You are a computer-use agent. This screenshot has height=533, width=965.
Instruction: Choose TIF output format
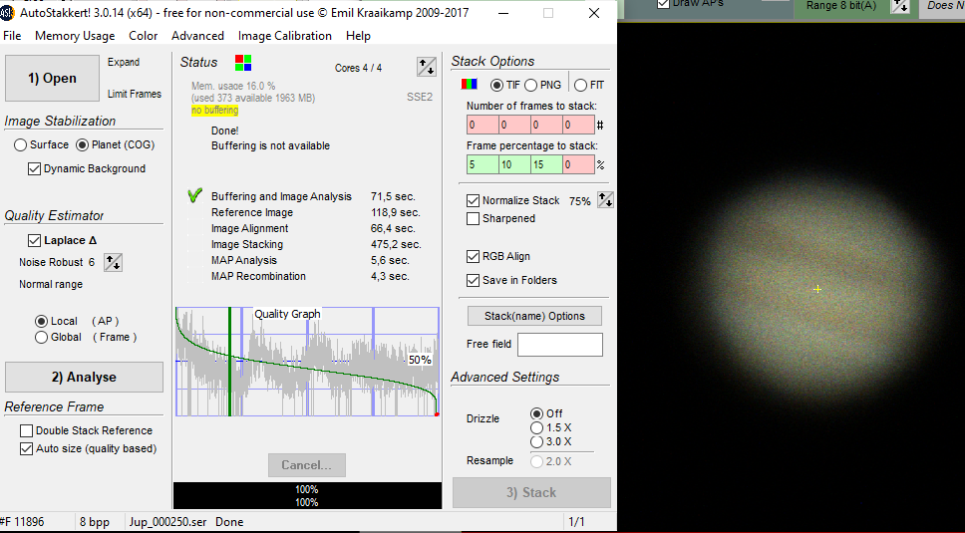click(496, 85)
